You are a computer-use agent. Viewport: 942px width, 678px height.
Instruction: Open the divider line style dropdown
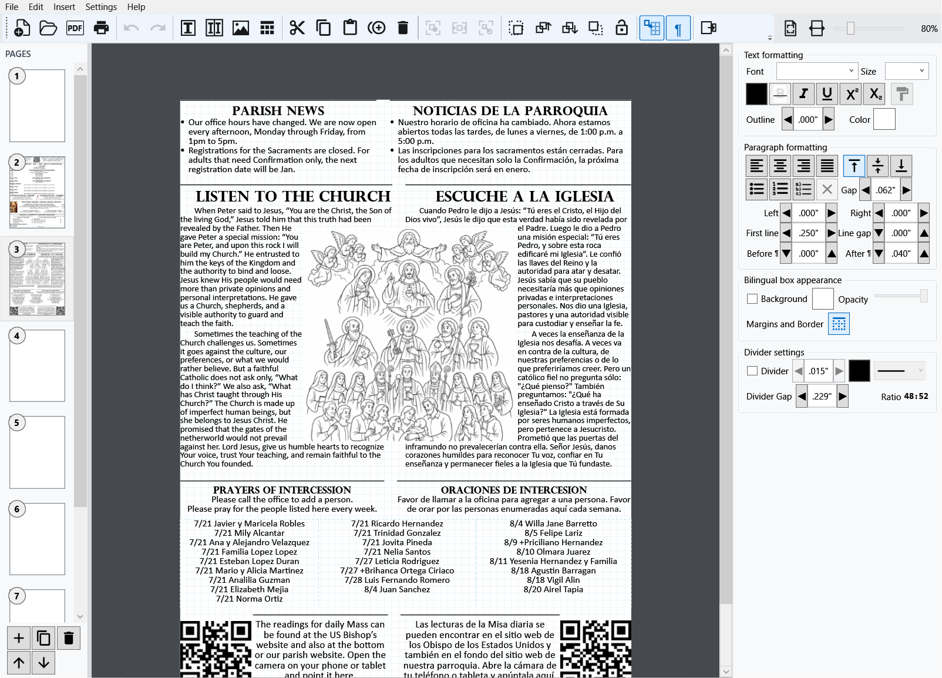[900, 371]
